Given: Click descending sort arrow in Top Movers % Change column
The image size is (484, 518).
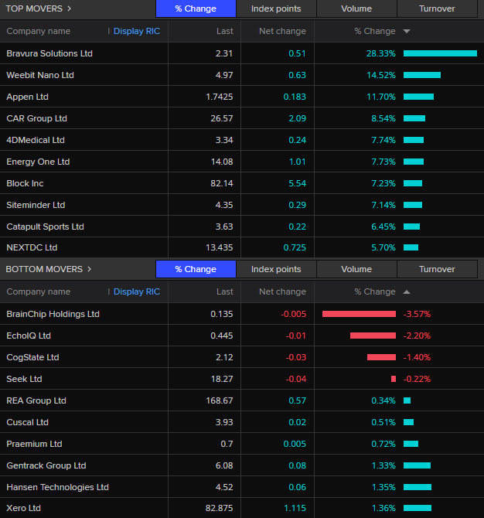Looking at the screenshot, I should coord(407,32).
